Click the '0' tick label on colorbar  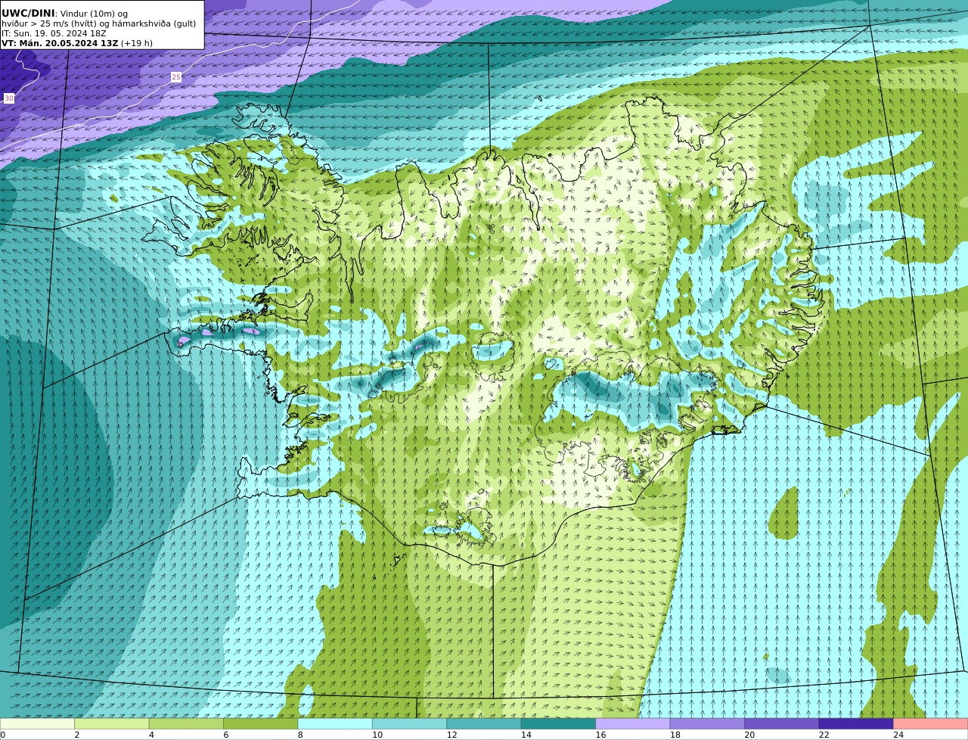click(x=2, y=735)
